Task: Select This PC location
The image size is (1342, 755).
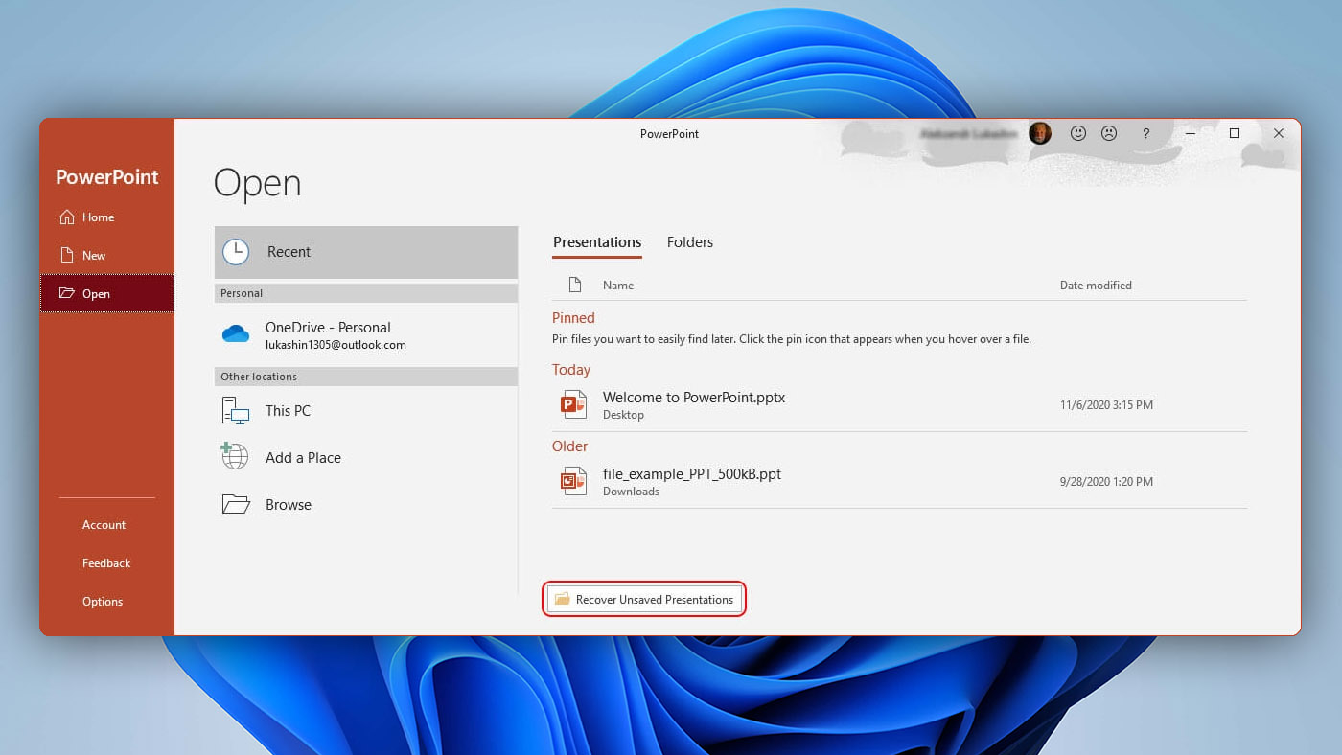Action: 365,410
